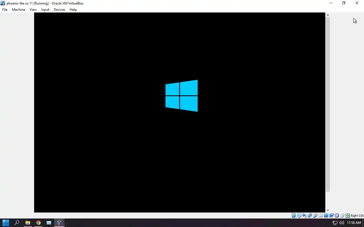Open the File menu
This screenshot has height=227, width=364.
click(x=5, y=9)
